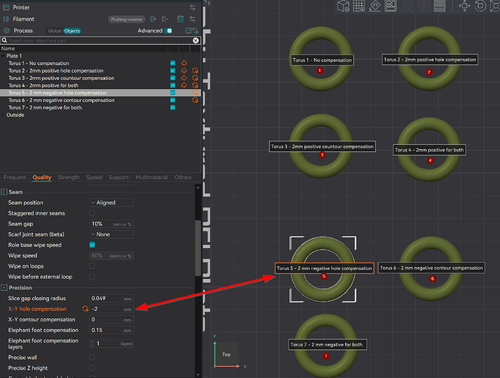
Task: Toggle the Advanced mode switch
Action: click(168, 31)
